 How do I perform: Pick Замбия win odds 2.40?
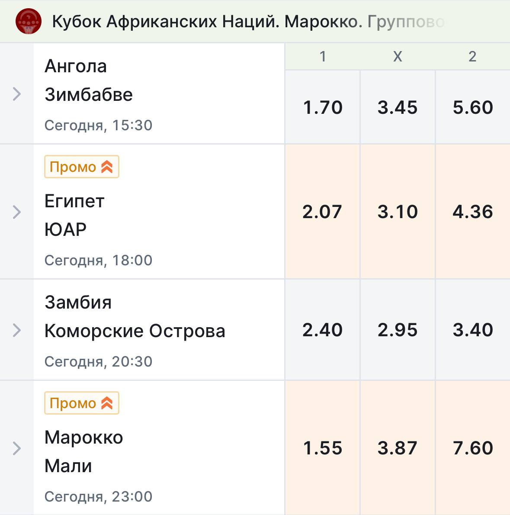tap(322, 330)
